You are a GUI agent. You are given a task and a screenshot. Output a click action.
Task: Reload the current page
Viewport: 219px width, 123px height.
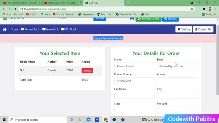tap(15, 9)
